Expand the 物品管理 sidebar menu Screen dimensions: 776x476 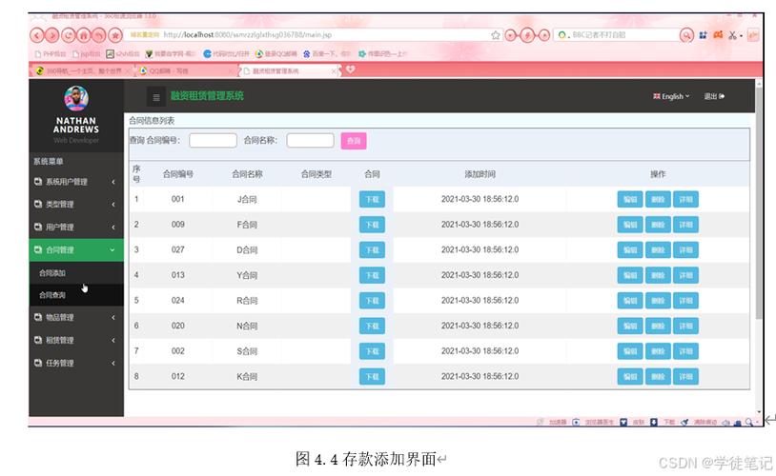76,317
